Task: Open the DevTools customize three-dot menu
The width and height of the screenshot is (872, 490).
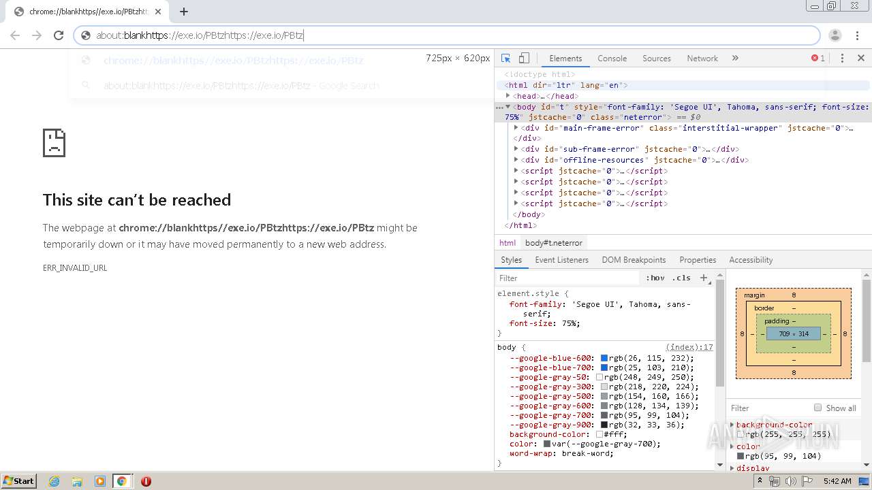Action: [842, 59]
